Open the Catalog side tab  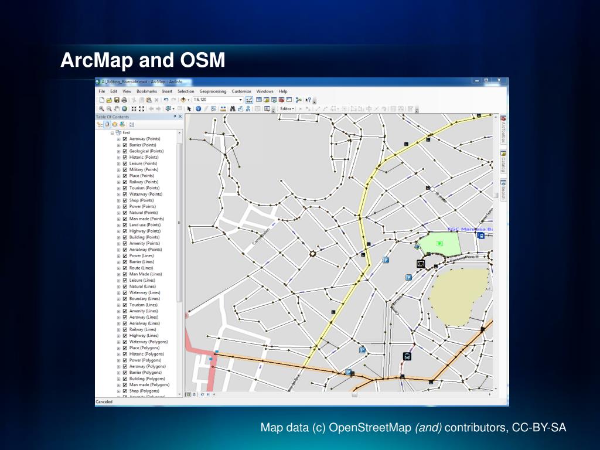pos(503,162)
